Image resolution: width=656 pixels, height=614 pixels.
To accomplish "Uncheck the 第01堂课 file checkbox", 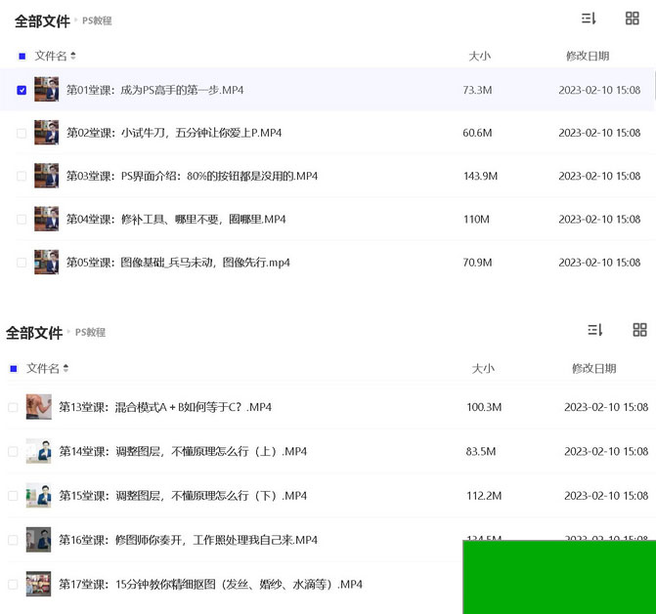I will pyautogui.click(x=22, y=90).
